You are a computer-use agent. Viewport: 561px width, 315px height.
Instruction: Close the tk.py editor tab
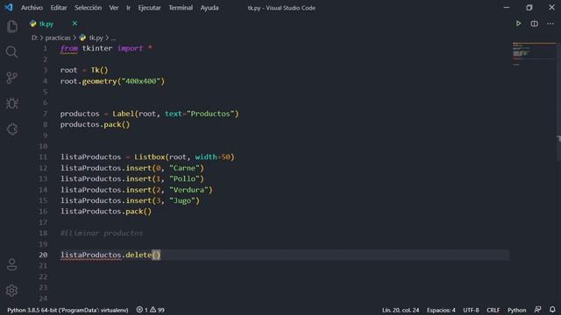point(75,24)
